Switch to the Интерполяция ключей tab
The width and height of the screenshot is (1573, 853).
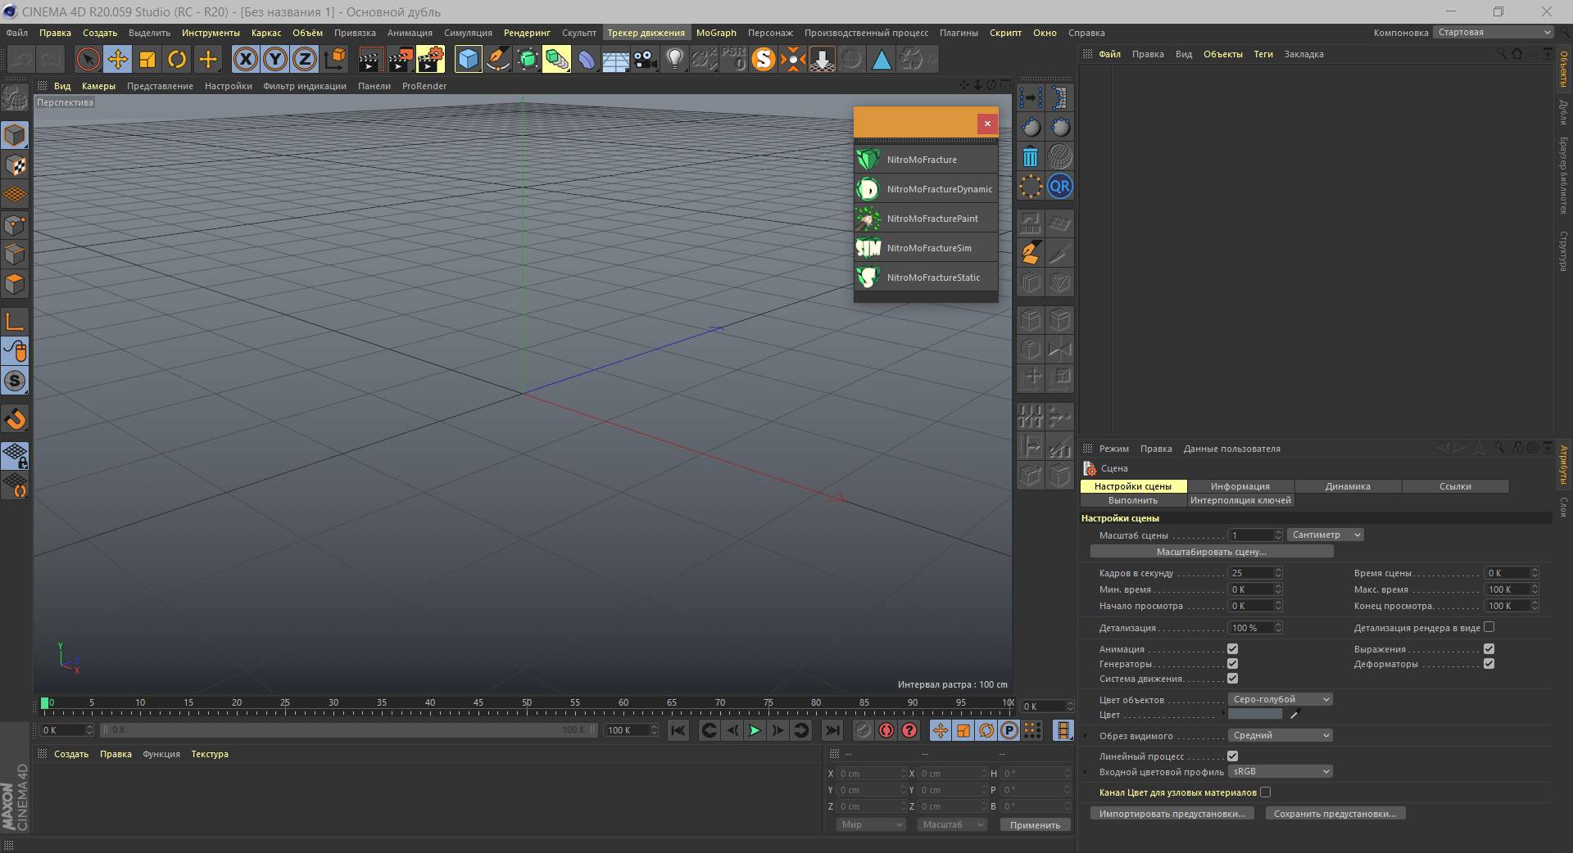tap(1240, 500)
